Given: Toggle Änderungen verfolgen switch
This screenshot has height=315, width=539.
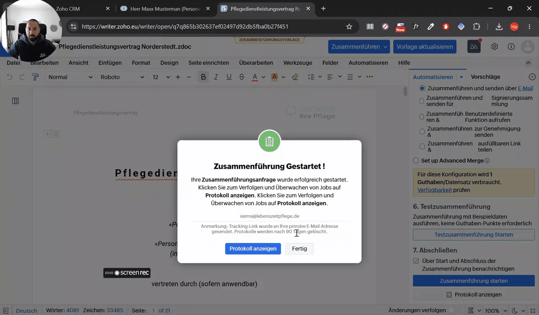Looking at the screenshot, I should click(454, 310).
